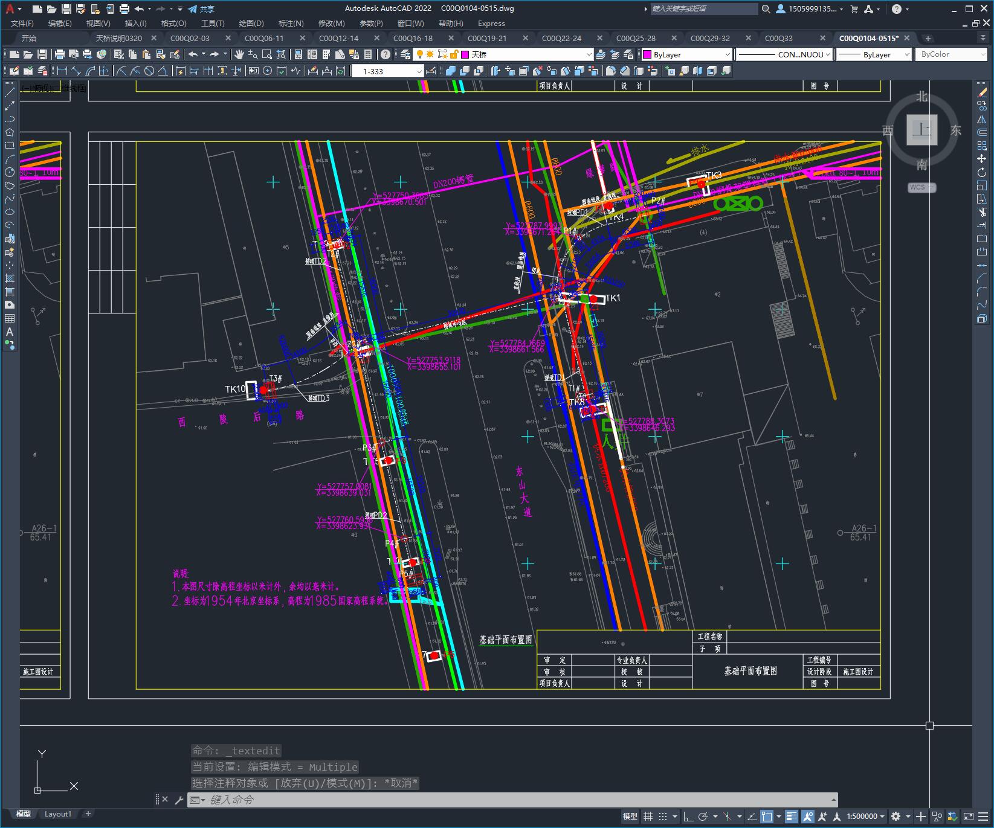Select the multiline text tool A
Image resolution: width=994 pixels, height=828 pixels.
10,332
